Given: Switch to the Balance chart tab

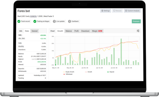Looking at the screenshot, I should click(x=69, y=31).
